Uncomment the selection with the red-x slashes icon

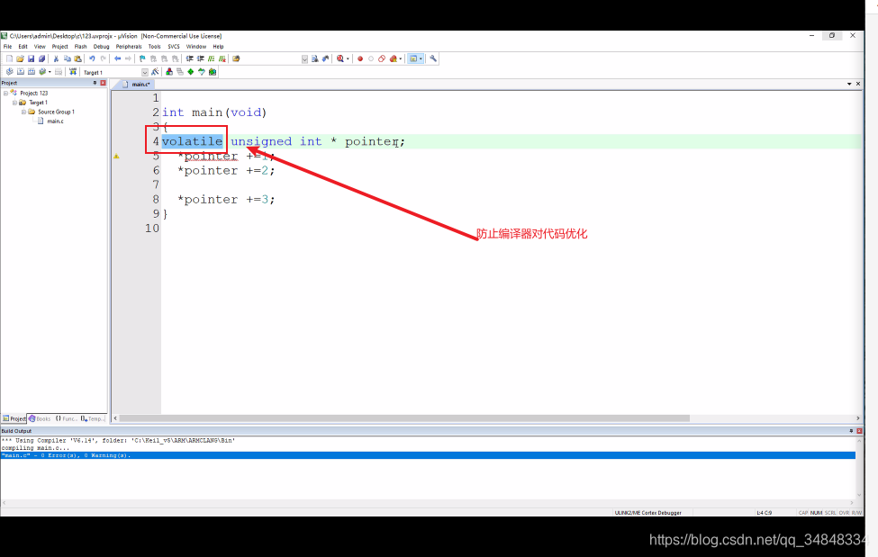[x=222, y=58]
